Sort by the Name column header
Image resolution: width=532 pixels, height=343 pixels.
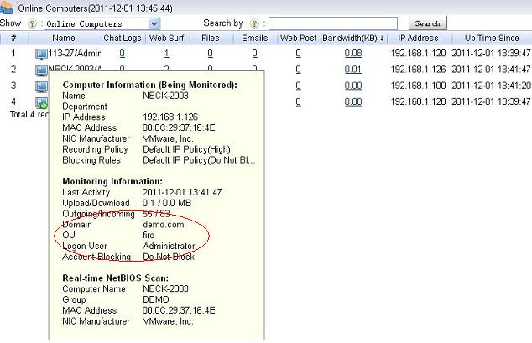64,39
